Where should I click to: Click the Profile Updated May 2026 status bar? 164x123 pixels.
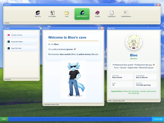click(134, 101)
